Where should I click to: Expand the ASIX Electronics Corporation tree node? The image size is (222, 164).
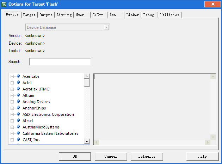point(12,114)
